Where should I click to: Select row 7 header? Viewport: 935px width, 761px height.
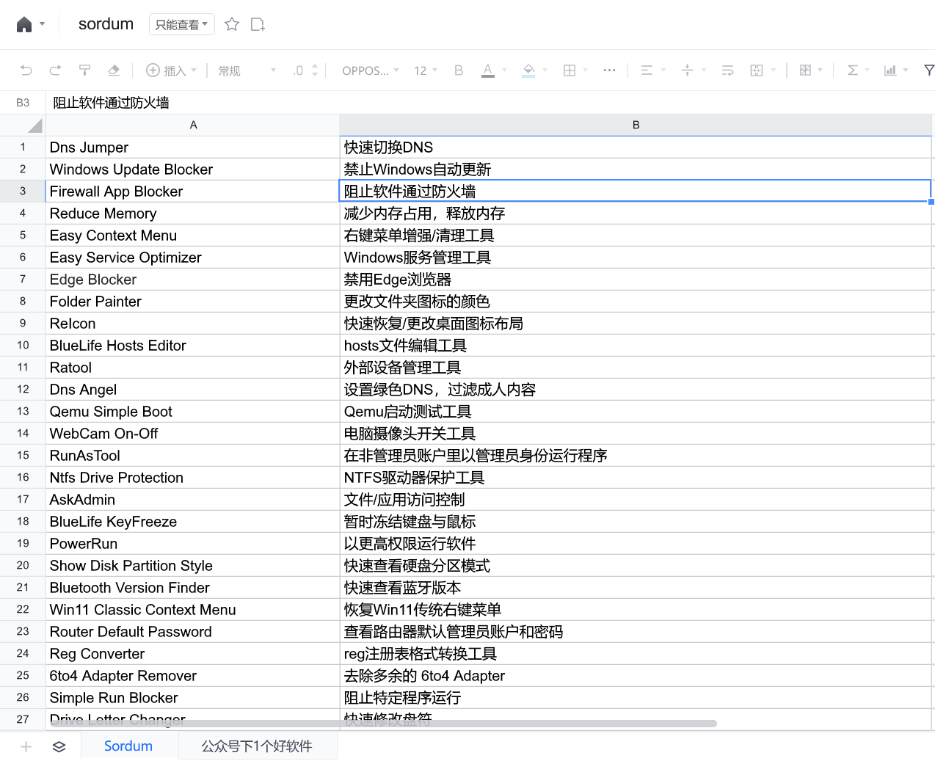click(x=23, y=280)
